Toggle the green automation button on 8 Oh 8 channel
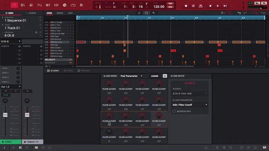269x151 pixels. coord(6,95)
